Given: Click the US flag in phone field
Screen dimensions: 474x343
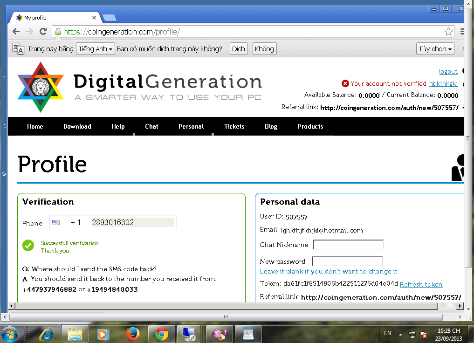Looking at the screenshot, I should tap(56, 222).
